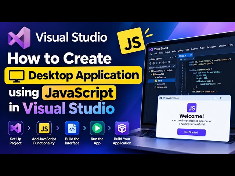
Task: Open the Window menu
Action: click(222, 46)
